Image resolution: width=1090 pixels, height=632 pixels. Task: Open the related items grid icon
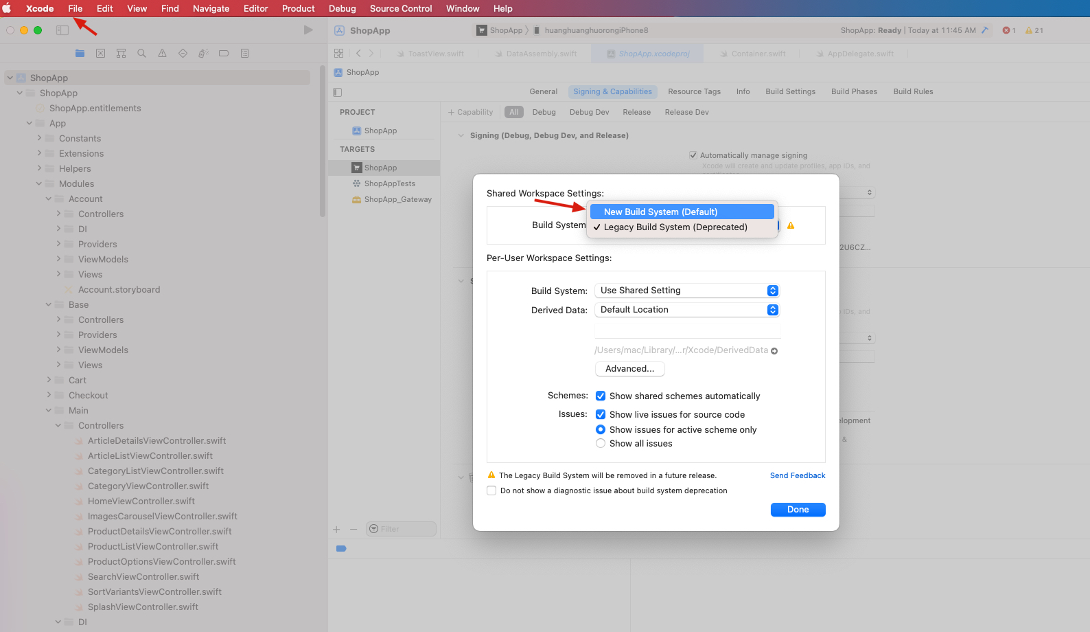pos(338,54)
